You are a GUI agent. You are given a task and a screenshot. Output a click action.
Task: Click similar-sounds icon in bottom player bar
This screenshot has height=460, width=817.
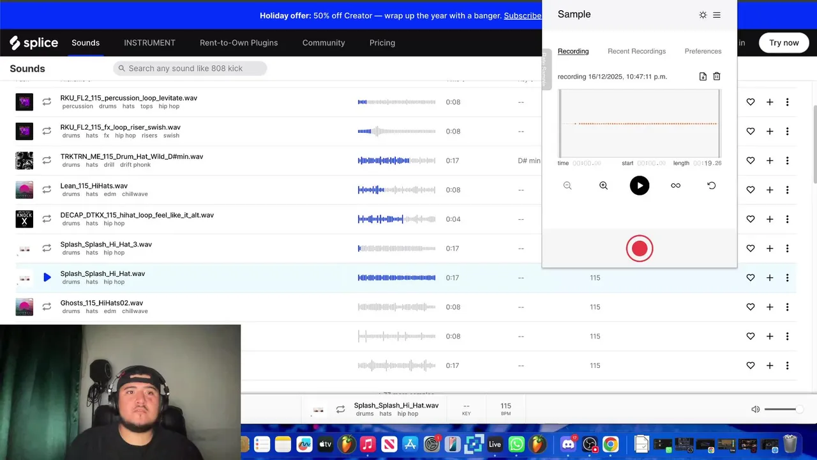(340, 409)
